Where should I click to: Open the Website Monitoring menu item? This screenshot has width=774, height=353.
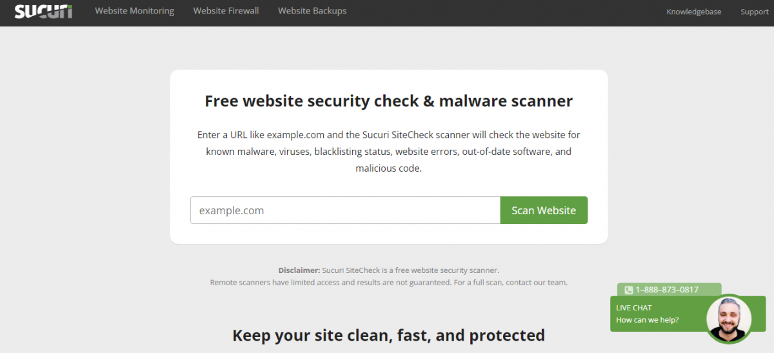coord(134,11)
